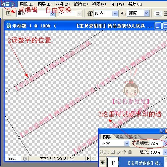Open status bar arrow popup menu
The height and width of the screenshot is (167, 167).
pyautogui.click(x=88, y=158)
